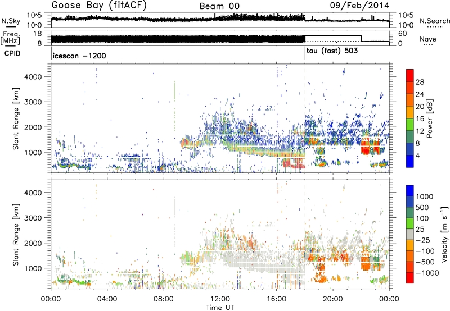This screenshot has width=450, height=311.
Task: Click the '100' Velocity colorbar tick label
Action: [x=422, y=218]
